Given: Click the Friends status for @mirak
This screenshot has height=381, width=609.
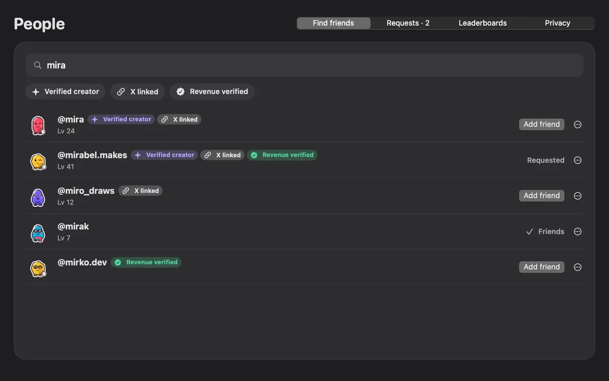Looking at the screenshot, I should click(545, 231).
